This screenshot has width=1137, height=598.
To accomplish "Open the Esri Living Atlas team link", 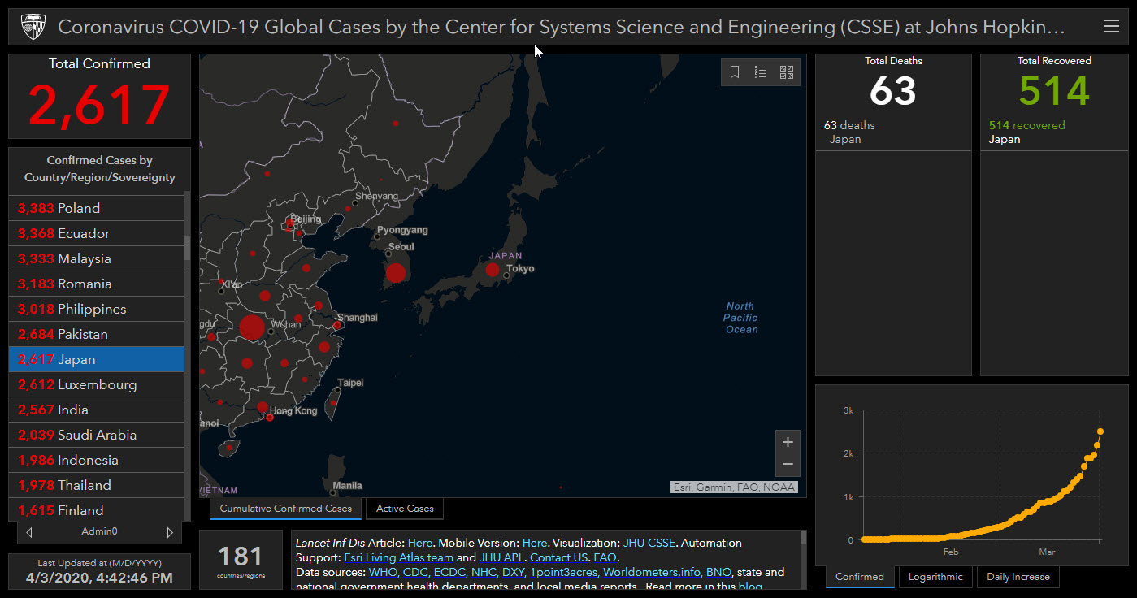I will click(398, 557).
